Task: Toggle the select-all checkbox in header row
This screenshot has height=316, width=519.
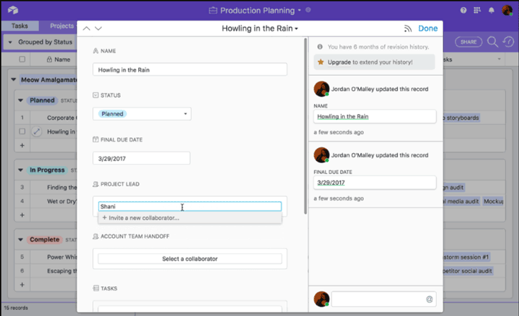Action: (22, 59)
